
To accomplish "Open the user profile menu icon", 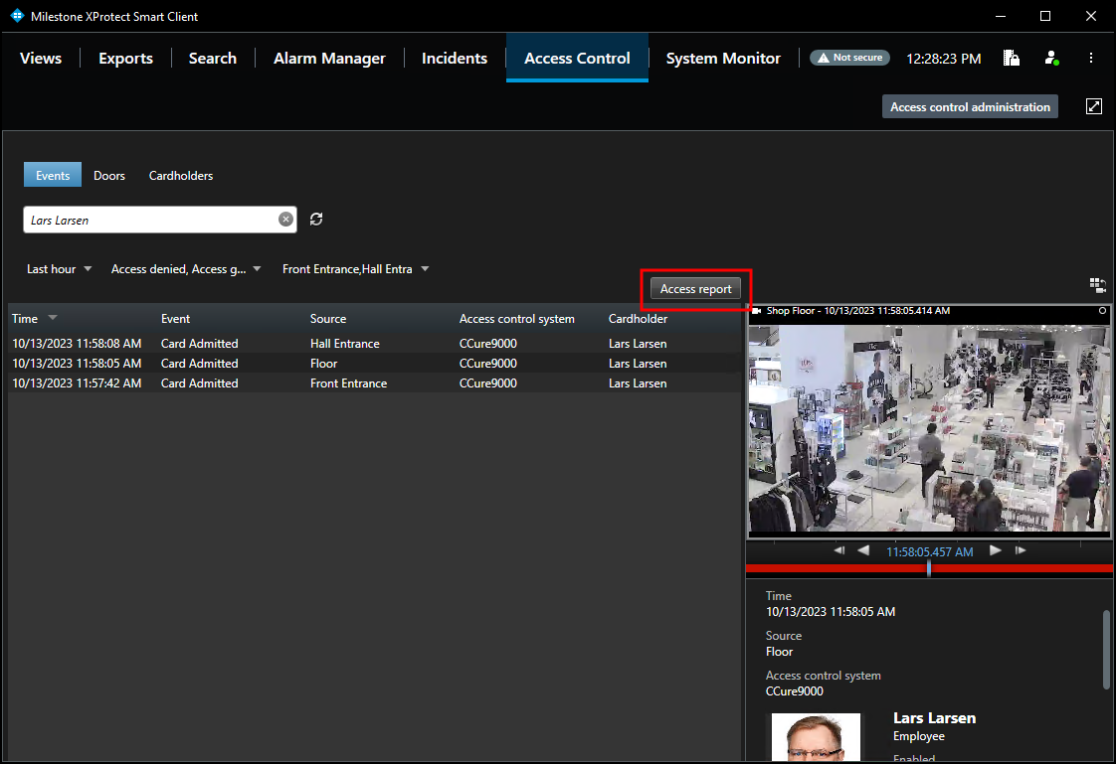I will pyautogui.click(x=1051, y=58).
